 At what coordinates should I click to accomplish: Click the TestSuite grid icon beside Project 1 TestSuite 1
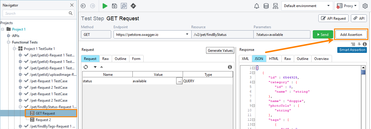pyautogui.click(x=20, y=49)
